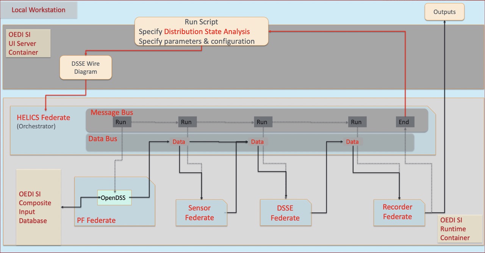This screenshot has width=485, height=253.
Task: Select the (Orchestrator) text
Action: point(36,127)
